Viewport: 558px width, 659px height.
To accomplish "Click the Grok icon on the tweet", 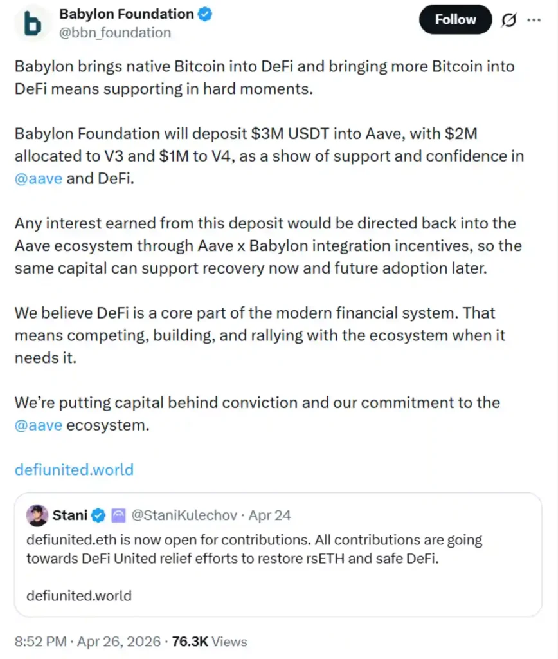I will (x=509, y=20).
